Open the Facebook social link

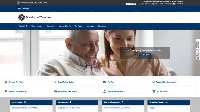(x=197, y=47)
